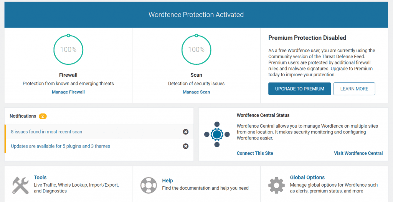Click the Wordfence Central network icon

click(217, 134)
